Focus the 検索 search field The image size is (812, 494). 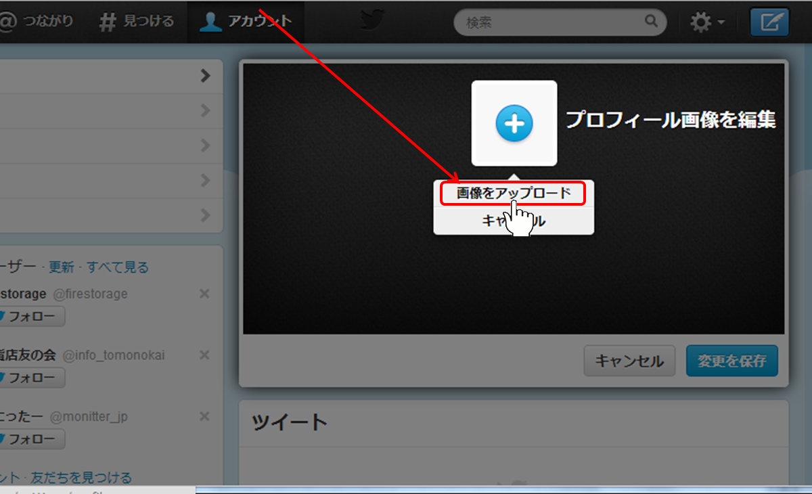tap(551, 22)
